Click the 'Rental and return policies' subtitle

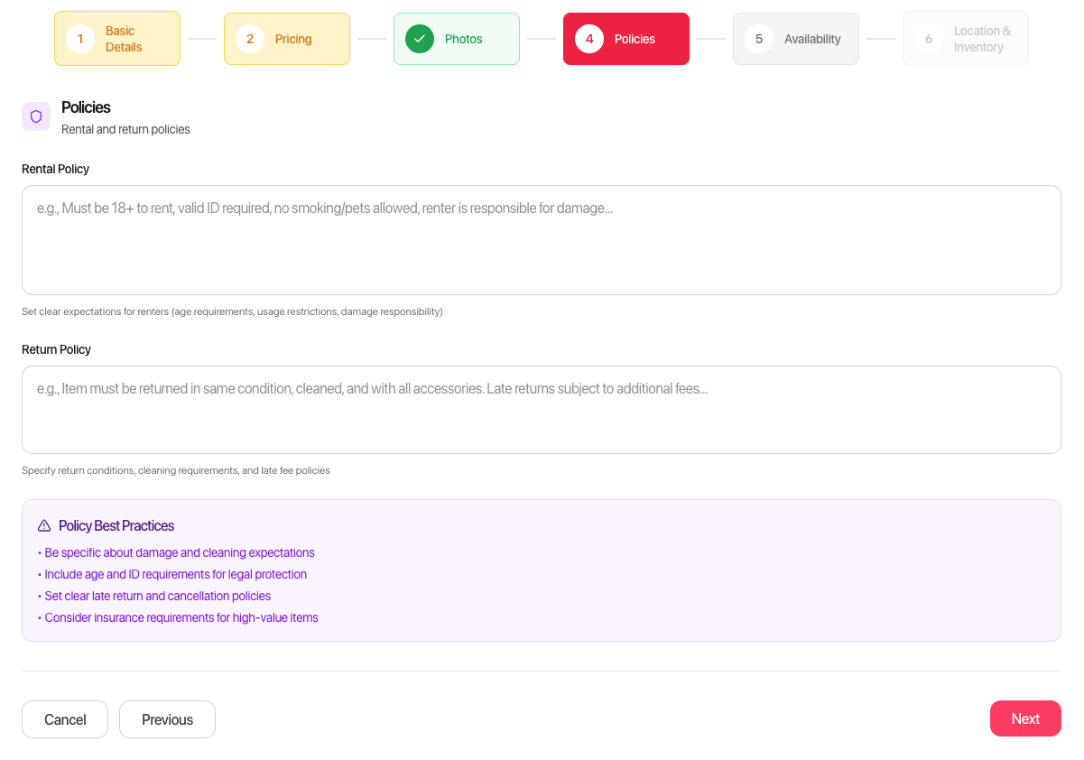[125, 129]
